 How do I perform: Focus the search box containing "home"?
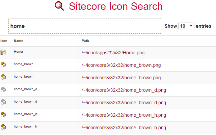click(x=85, y=26)
